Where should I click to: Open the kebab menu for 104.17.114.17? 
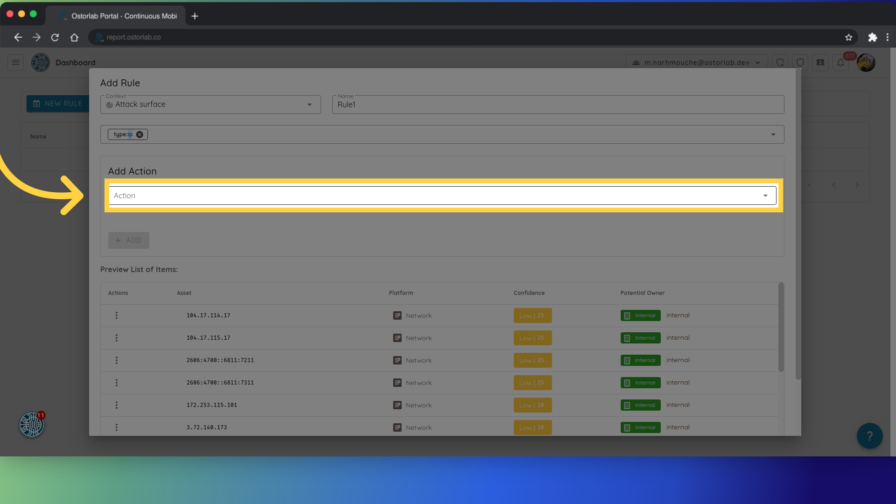(x=117, y=315)
